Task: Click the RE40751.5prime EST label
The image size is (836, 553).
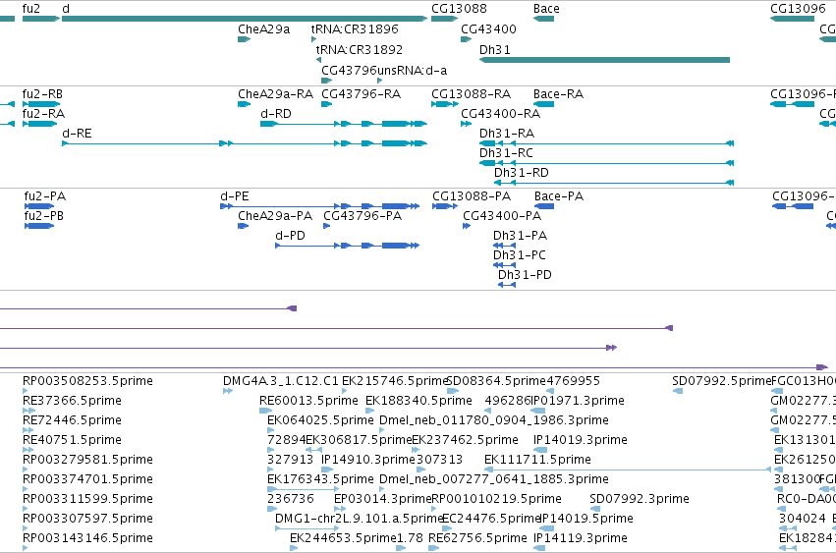Action: tap(72, 440)
